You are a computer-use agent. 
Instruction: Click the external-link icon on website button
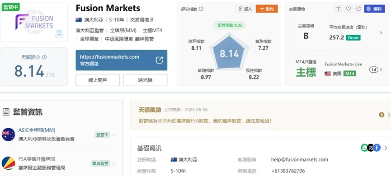coord(159,60)
